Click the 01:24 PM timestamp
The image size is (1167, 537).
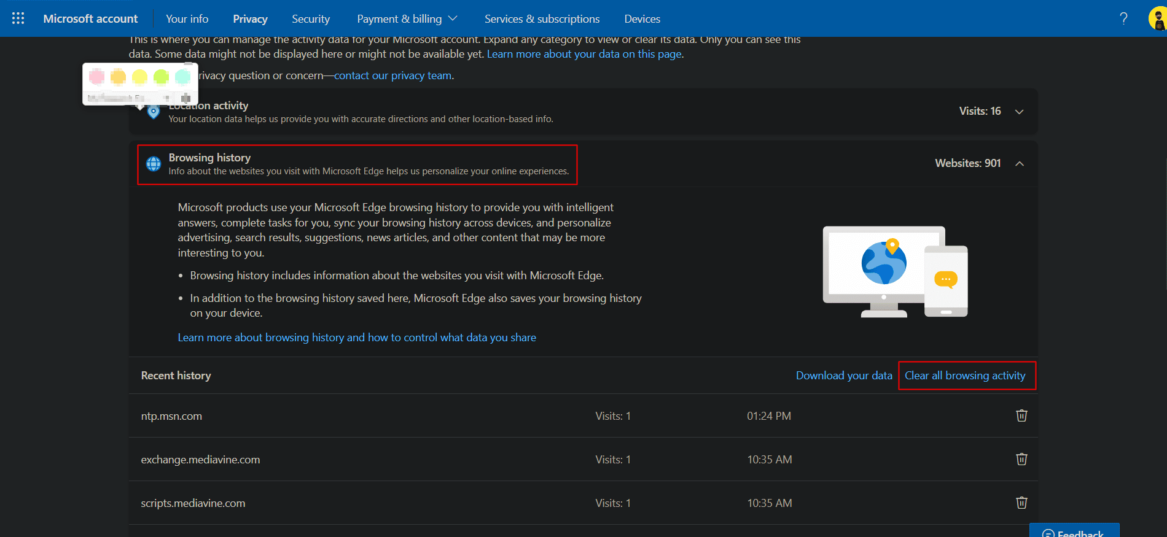coord(769,416)
